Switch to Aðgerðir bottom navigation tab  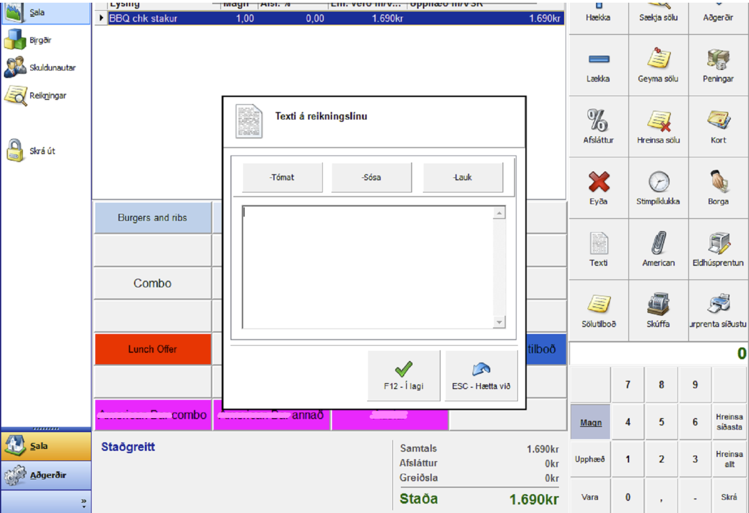pos(46,475)
